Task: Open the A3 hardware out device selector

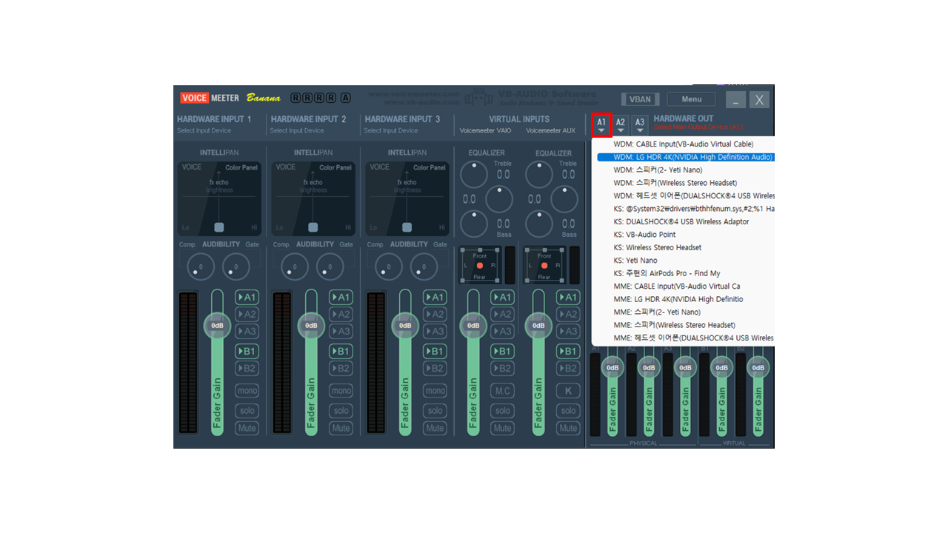Action: coord(640,125)
